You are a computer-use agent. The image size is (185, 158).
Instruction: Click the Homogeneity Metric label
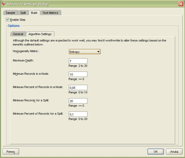tap(26, 51)
